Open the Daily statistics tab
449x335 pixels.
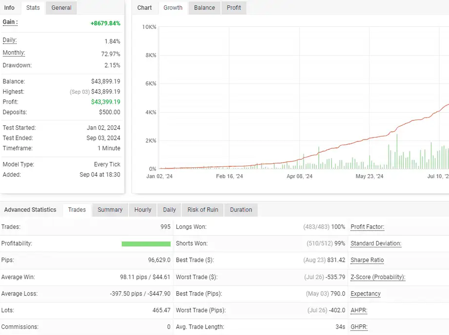tap(169, 210)
